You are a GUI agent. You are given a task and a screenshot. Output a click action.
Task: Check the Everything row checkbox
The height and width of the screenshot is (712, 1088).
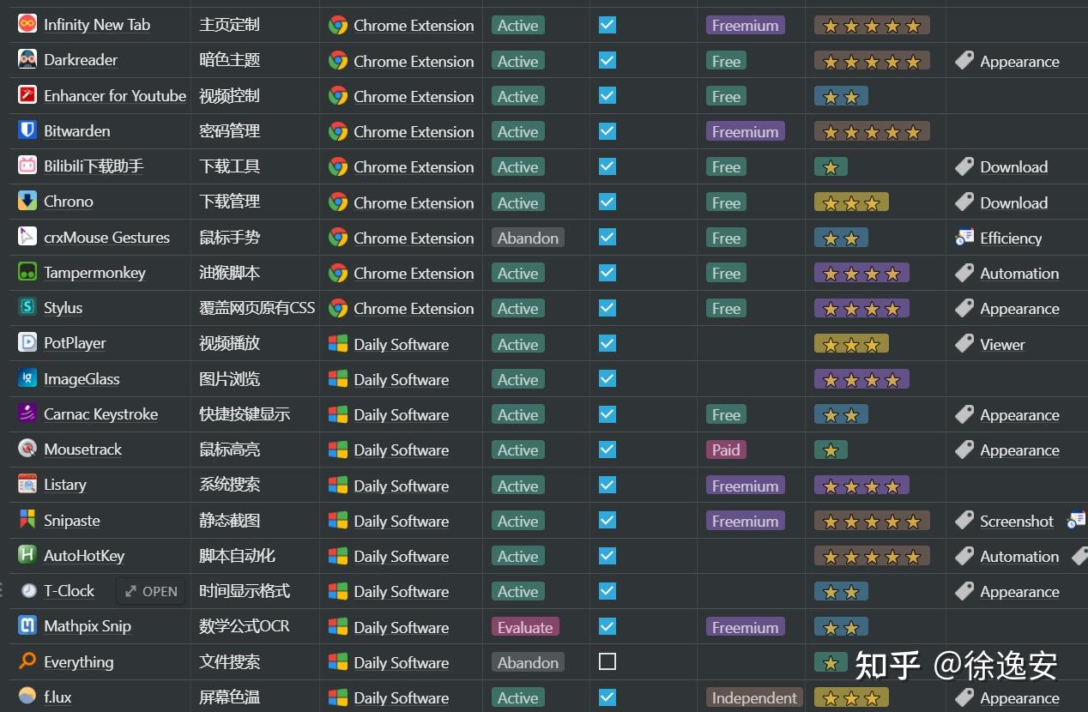coord(607,661)
